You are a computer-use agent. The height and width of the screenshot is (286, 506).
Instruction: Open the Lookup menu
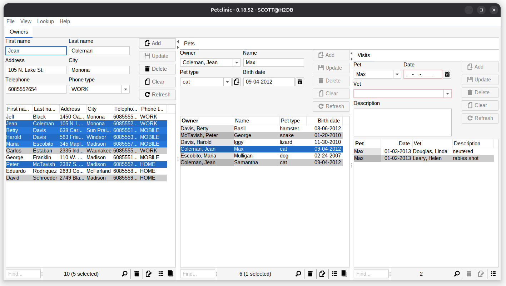click(45, 21)
